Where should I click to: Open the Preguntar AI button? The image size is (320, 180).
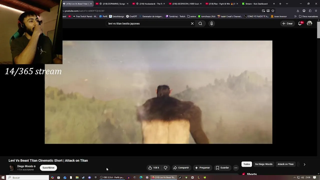[202, 168]
